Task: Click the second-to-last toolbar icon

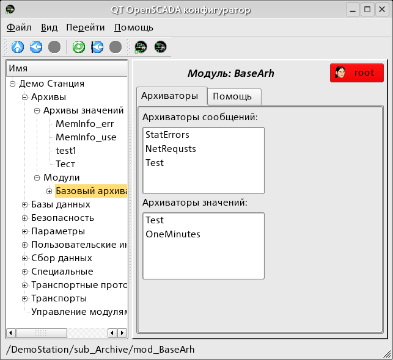Action: point(141,46)
